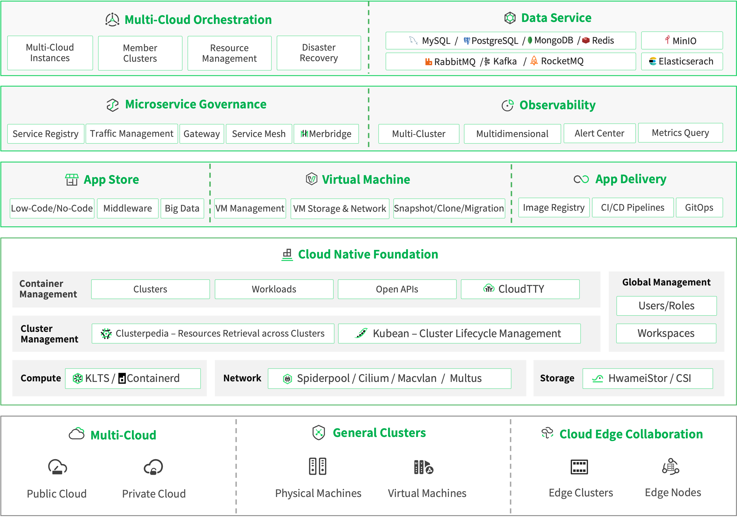737x517 pixels.
Task: Open the VM Management box
Action: click(250, 209)
